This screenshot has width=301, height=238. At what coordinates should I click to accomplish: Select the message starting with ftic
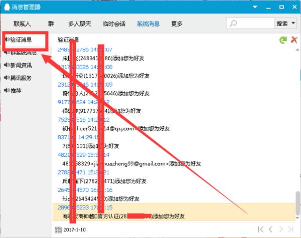pyautogui.click(x=101, y=199)
